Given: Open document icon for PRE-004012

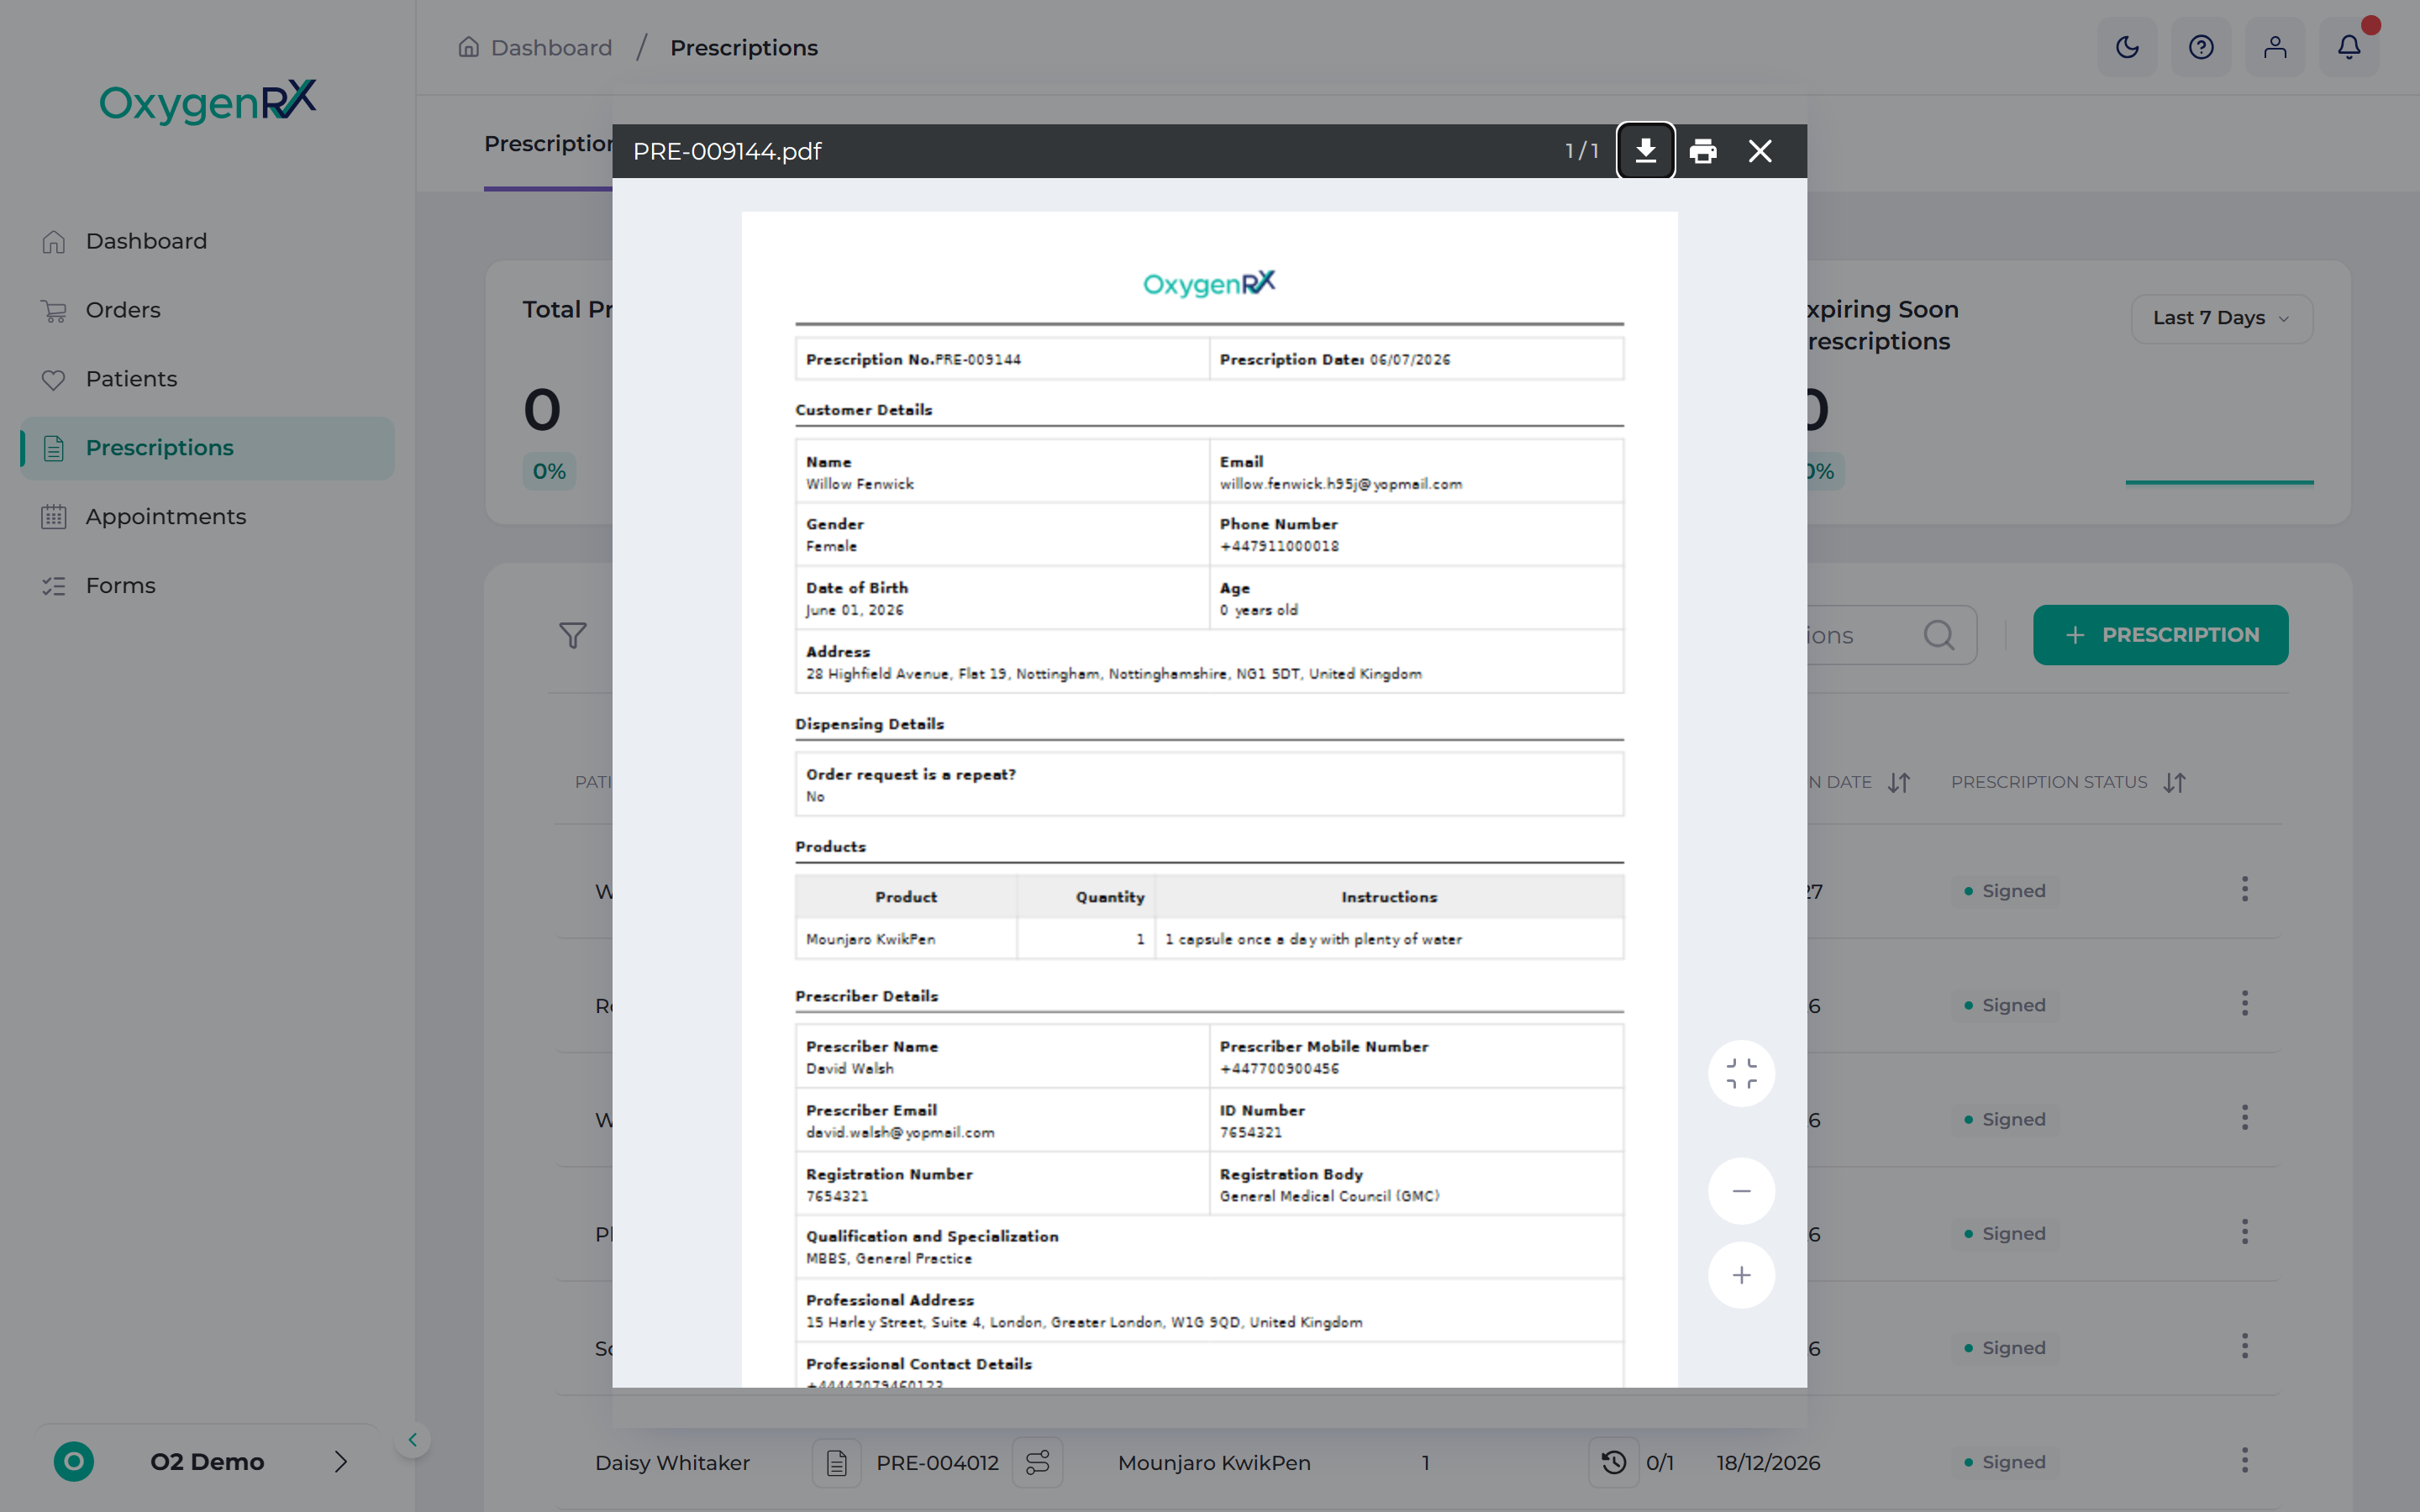Looking at the screenshot, I should (837, 1463).
